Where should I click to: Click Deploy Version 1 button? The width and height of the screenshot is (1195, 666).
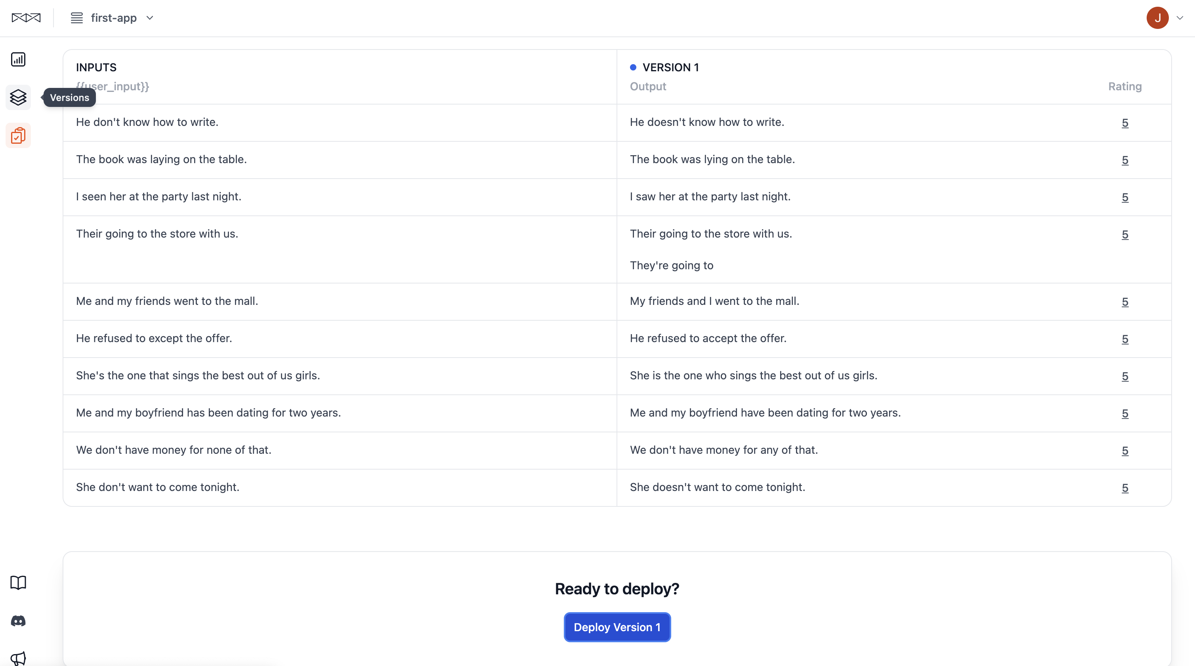point(617,627)
